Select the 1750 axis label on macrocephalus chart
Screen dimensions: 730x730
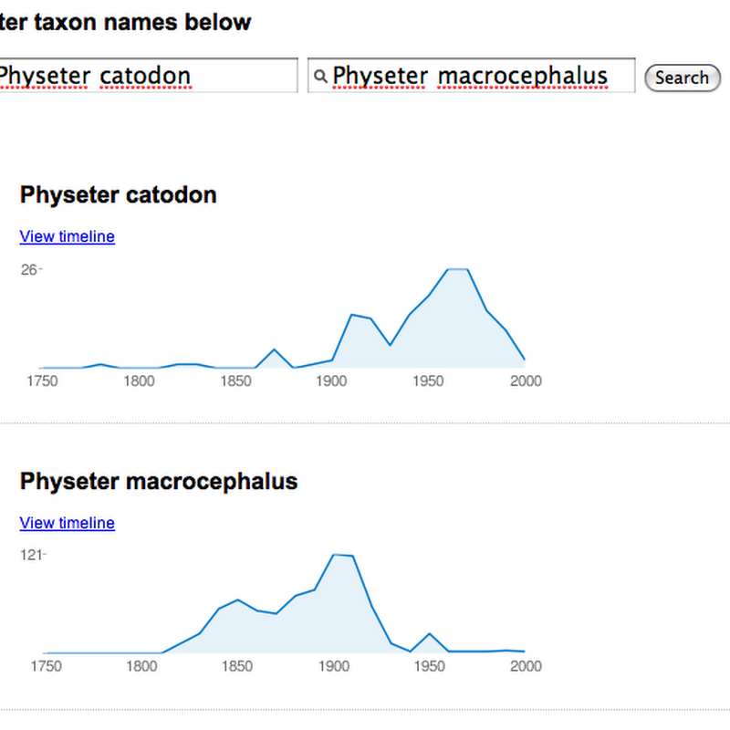pyautogui.click(x=47, y=666)
